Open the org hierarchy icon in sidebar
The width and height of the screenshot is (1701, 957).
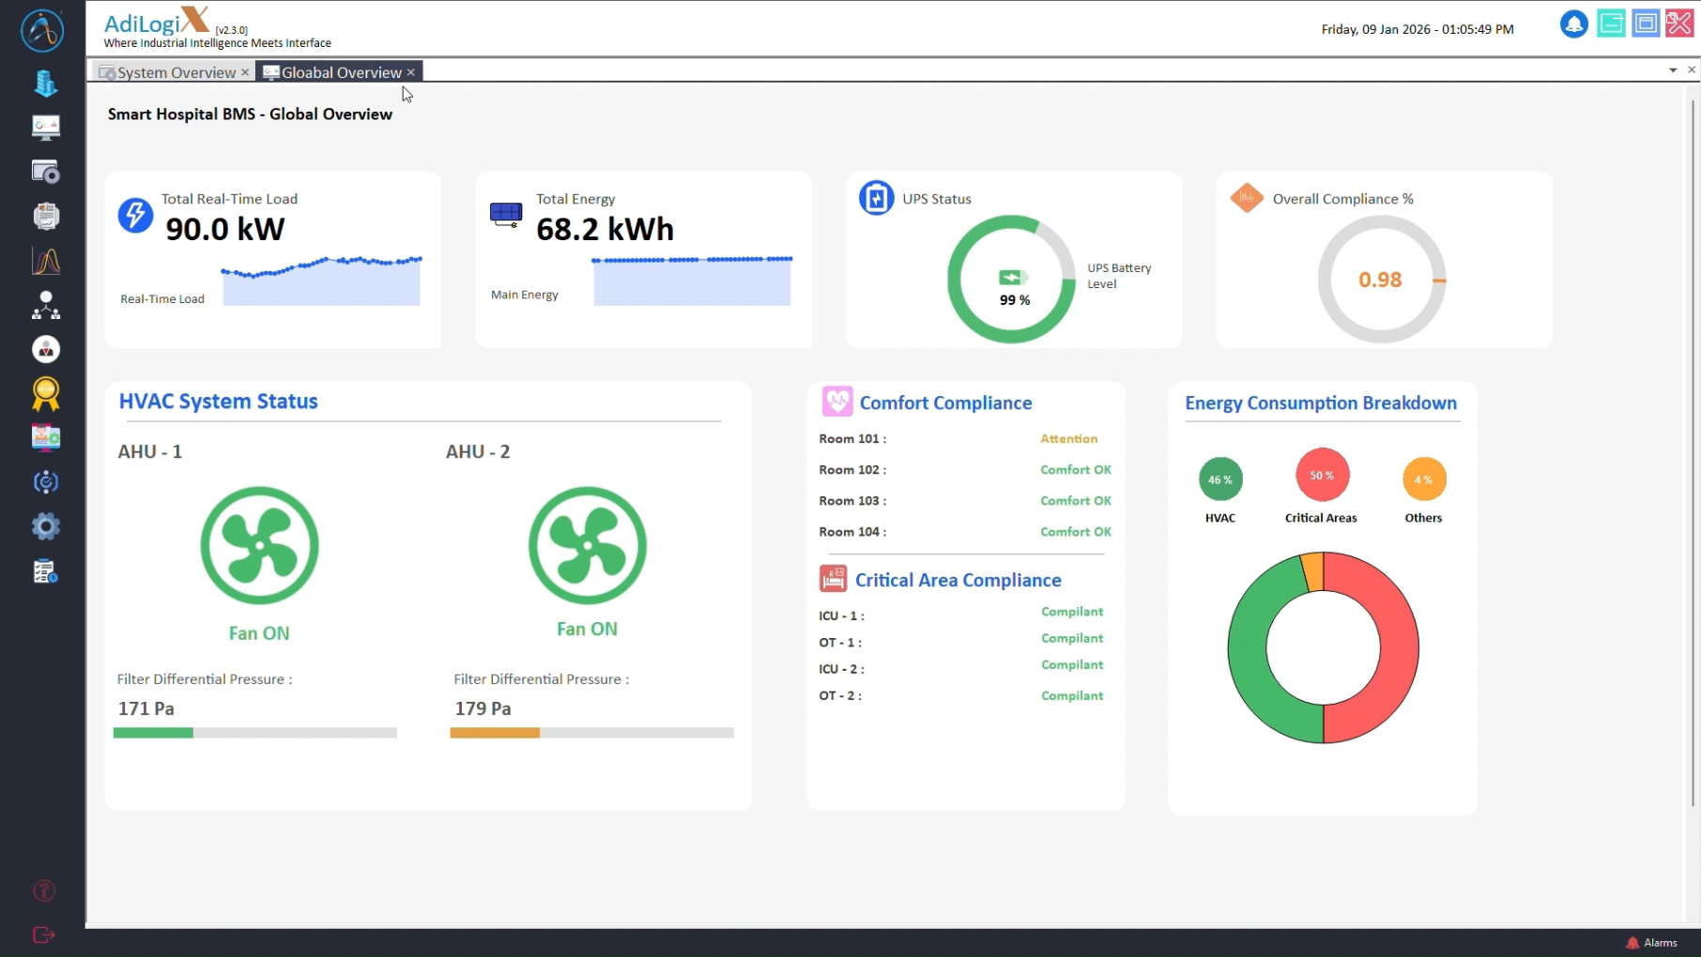45,305
